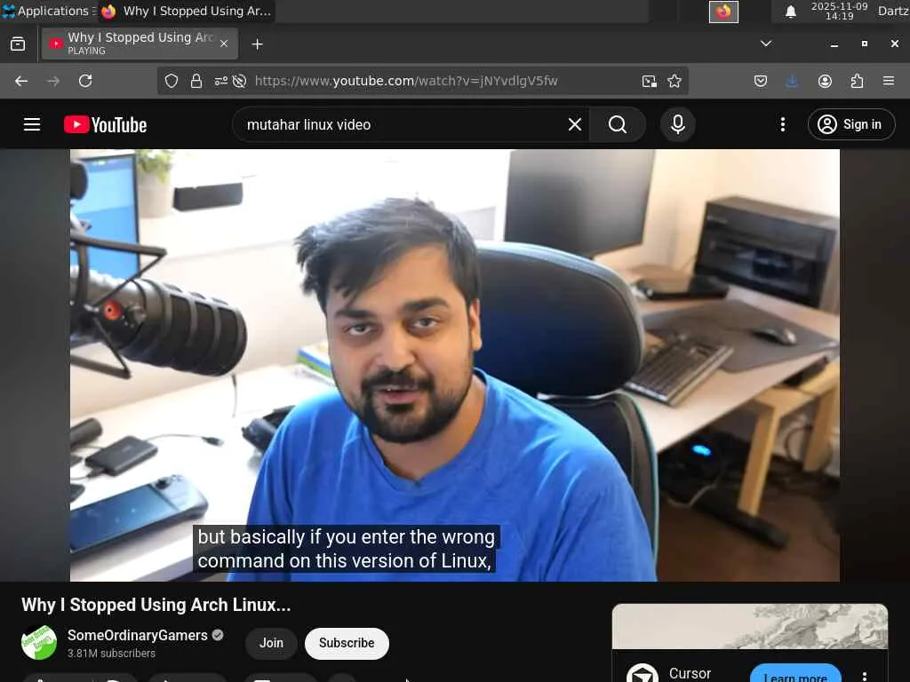Click the Cursor ad banner image

750,626
